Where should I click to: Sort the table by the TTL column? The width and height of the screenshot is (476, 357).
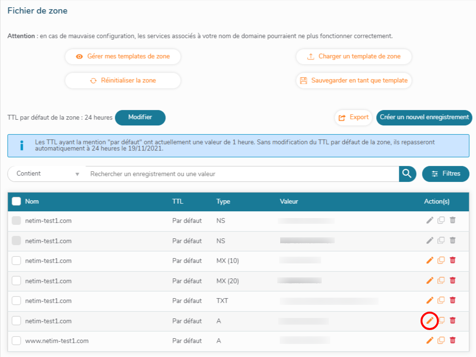177,202
